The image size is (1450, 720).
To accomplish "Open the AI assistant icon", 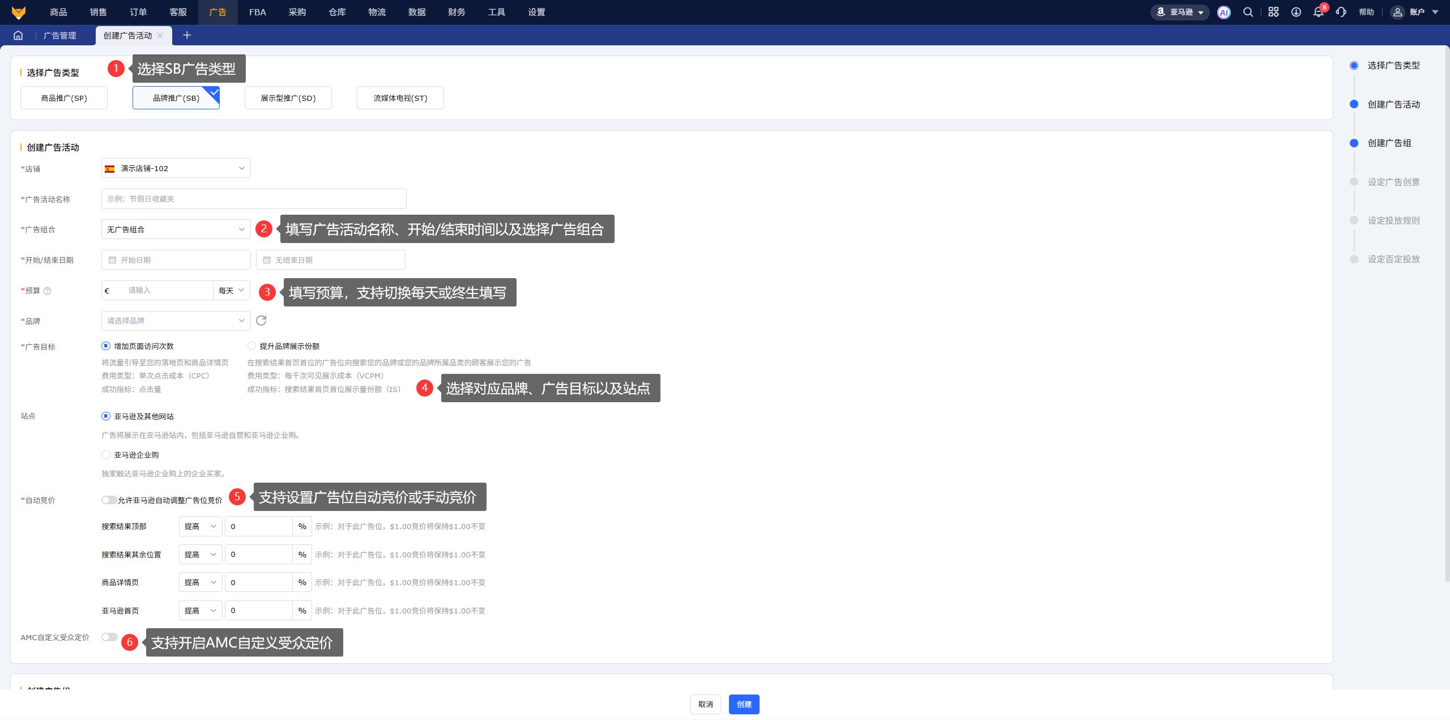I will (x=1223, y=12).
